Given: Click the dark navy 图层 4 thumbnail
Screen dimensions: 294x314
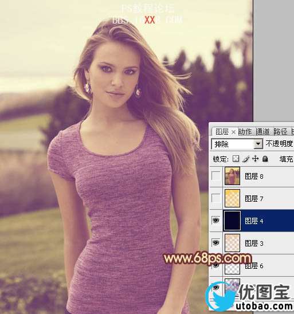Looking at the screenshot, I should 232,221.
